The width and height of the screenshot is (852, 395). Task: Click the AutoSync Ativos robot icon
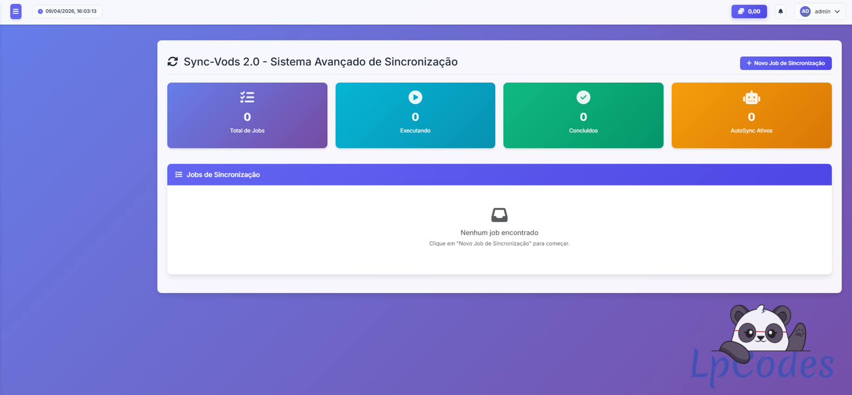[751, 98]
